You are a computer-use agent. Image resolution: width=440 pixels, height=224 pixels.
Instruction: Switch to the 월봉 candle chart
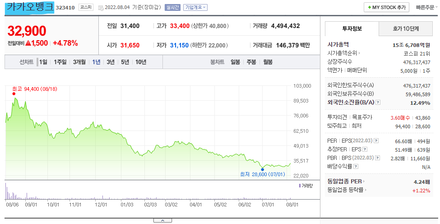pos(268,62)
